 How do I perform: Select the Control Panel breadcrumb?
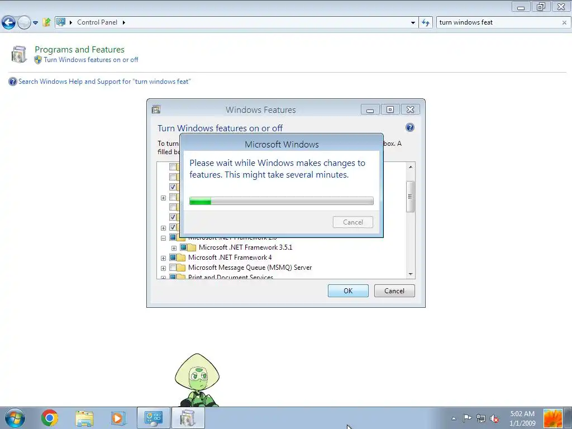click(x=97, y=22)
